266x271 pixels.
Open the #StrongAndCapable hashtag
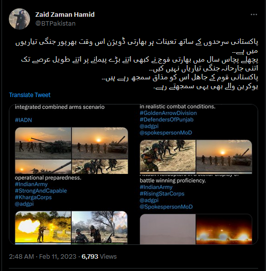point(41,191)
